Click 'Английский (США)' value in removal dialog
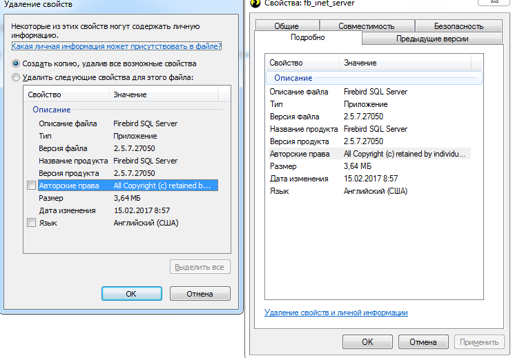513x358 pixels. [x=146, y=223]
